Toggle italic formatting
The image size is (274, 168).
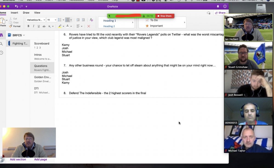[33, 26]
